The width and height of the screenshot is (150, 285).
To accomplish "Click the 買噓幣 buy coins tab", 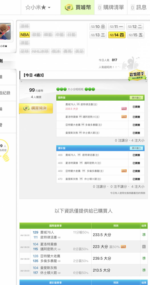I will pos(77,7).
